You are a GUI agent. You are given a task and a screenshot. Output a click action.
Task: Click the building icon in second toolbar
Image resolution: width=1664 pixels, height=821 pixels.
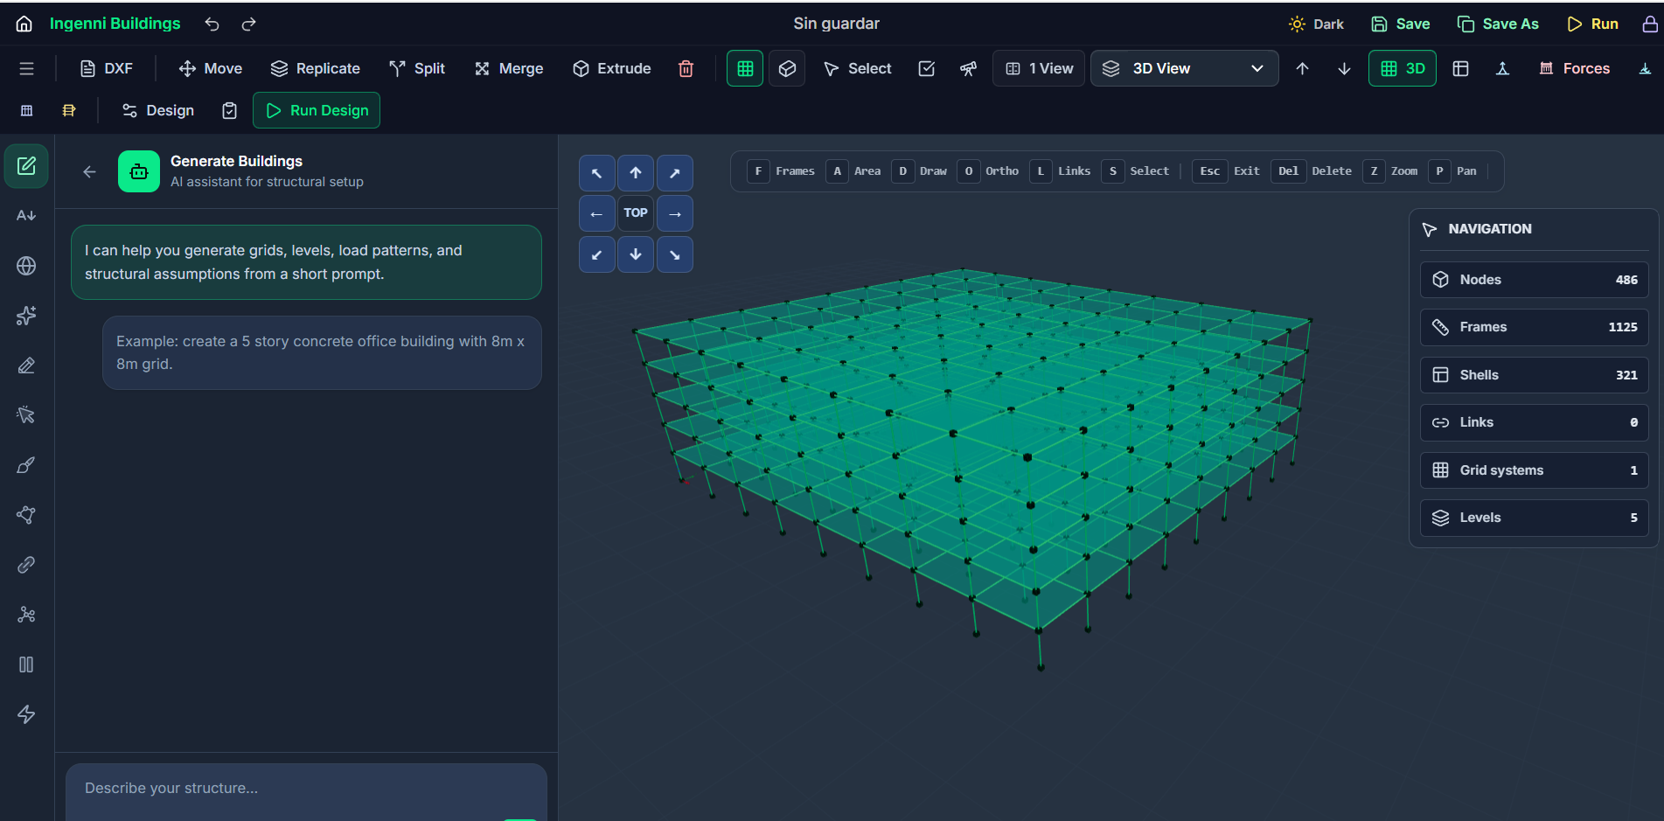[27, 110]
